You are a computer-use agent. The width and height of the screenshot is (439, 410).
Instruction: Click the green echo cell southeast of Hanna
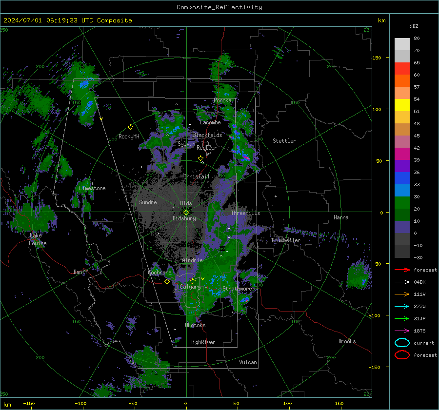pos(358,275)
